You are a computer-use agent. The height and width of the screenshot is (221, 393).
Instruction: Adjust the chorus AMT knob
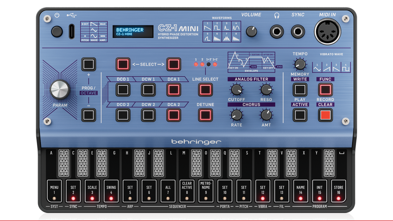pos(266,115)
